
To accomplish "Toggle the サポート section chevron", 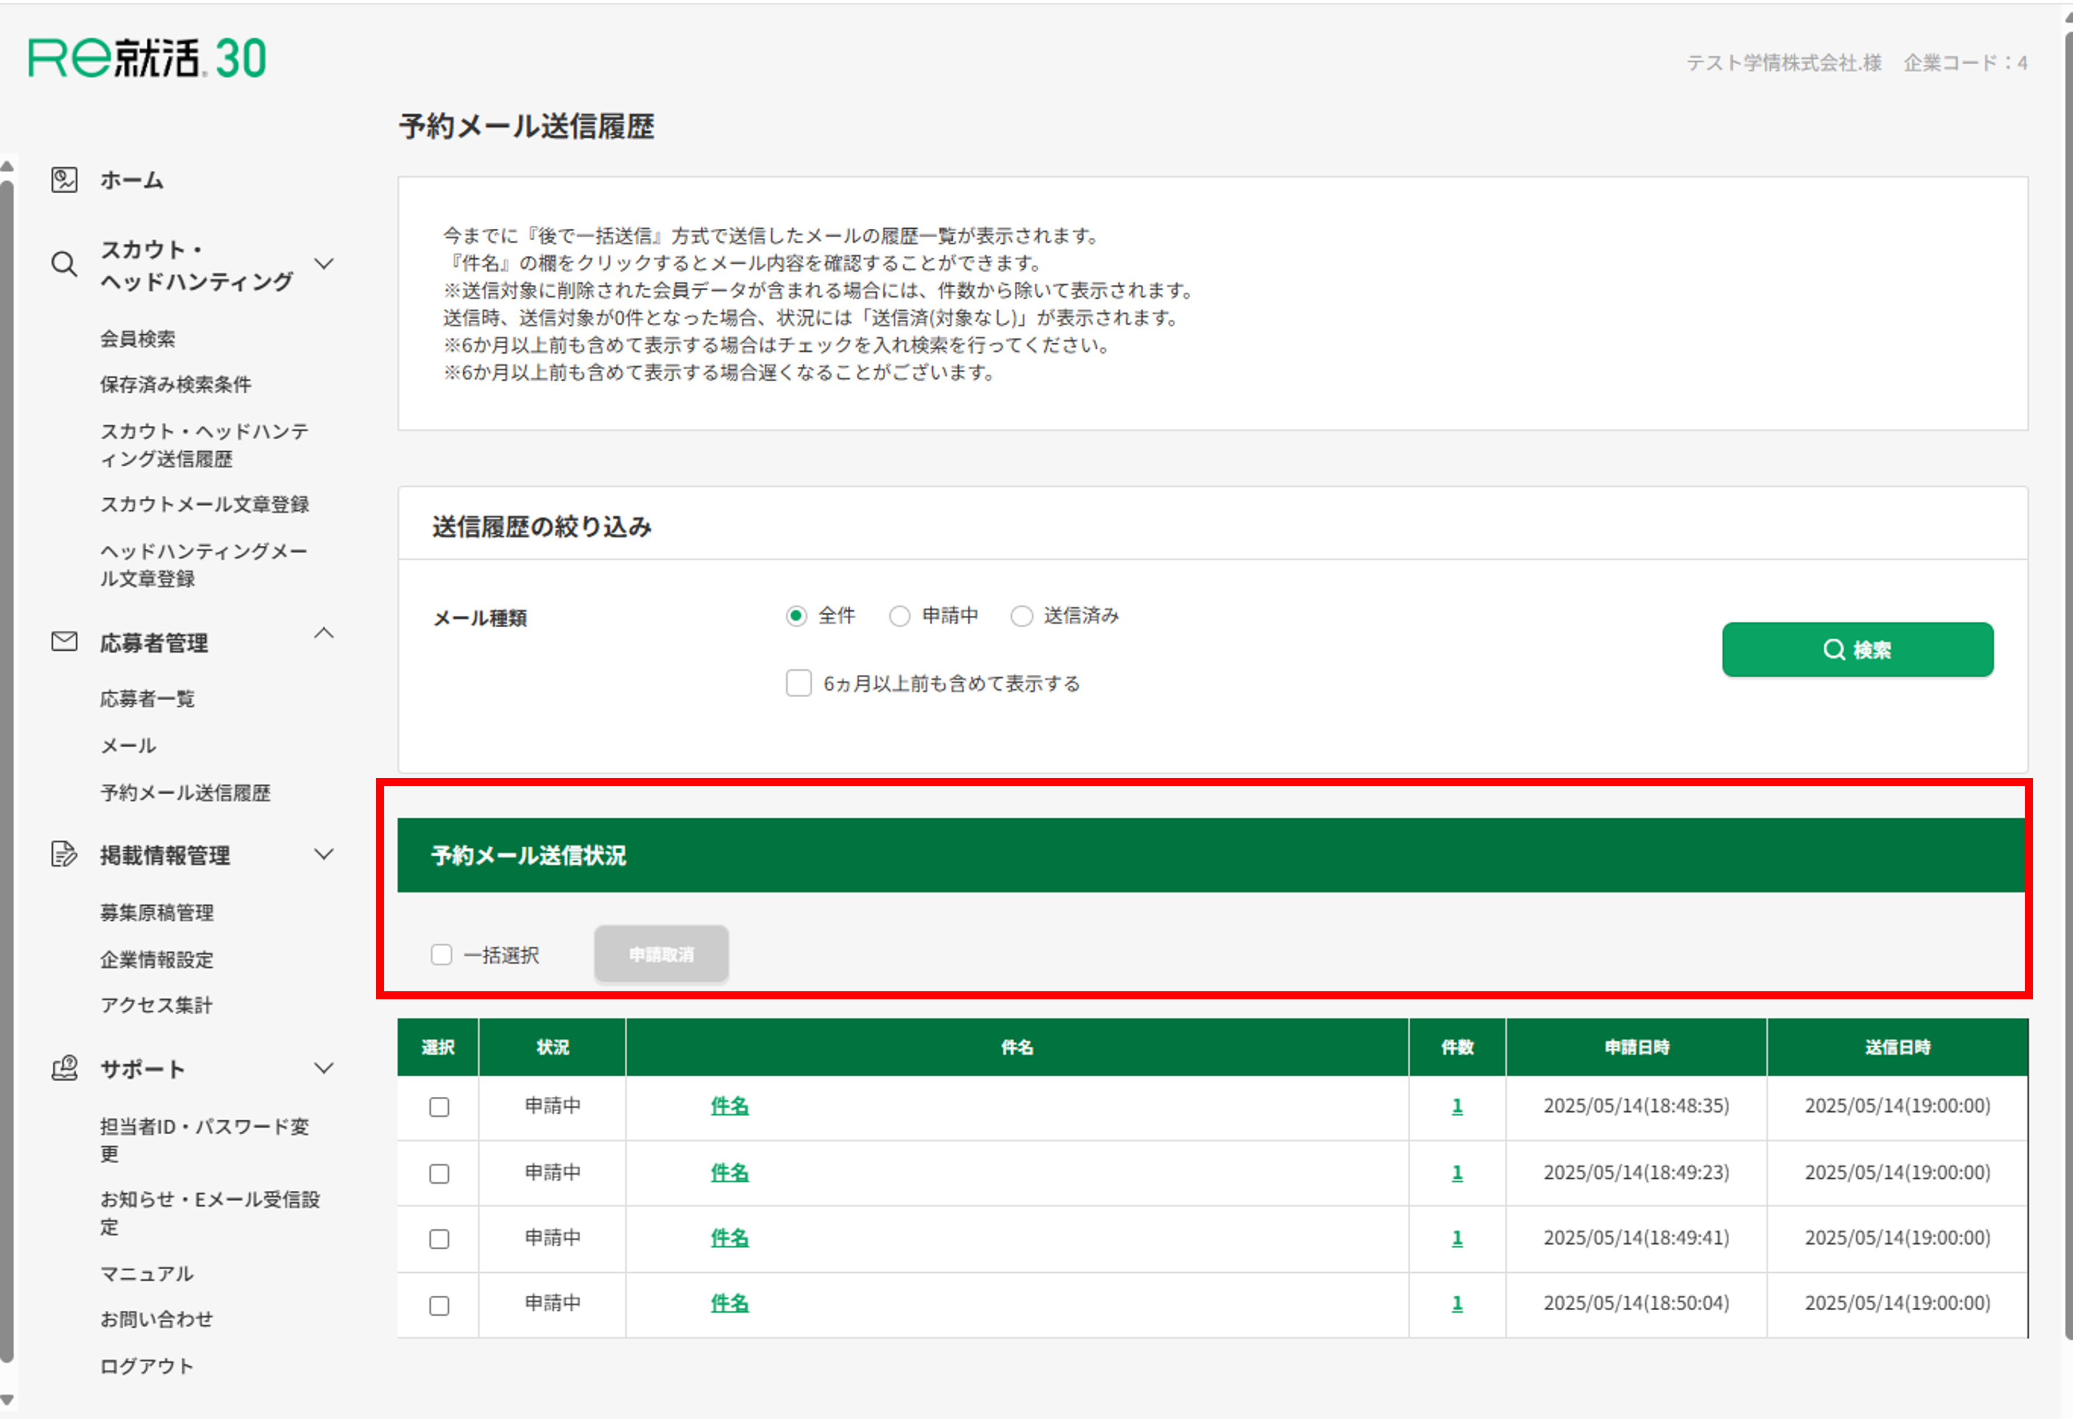I will coord(324,1069).
